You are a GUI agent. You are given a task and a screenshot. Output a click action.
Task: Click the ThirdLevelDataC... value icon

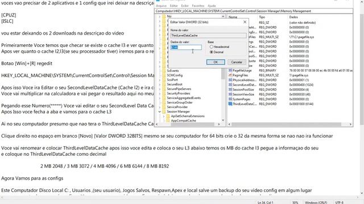click(230, 104)
